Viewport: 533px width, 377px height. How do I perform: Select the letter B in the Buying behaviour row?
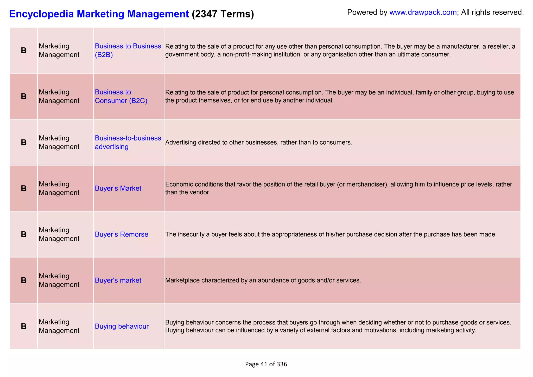click(x=24, y=326)
